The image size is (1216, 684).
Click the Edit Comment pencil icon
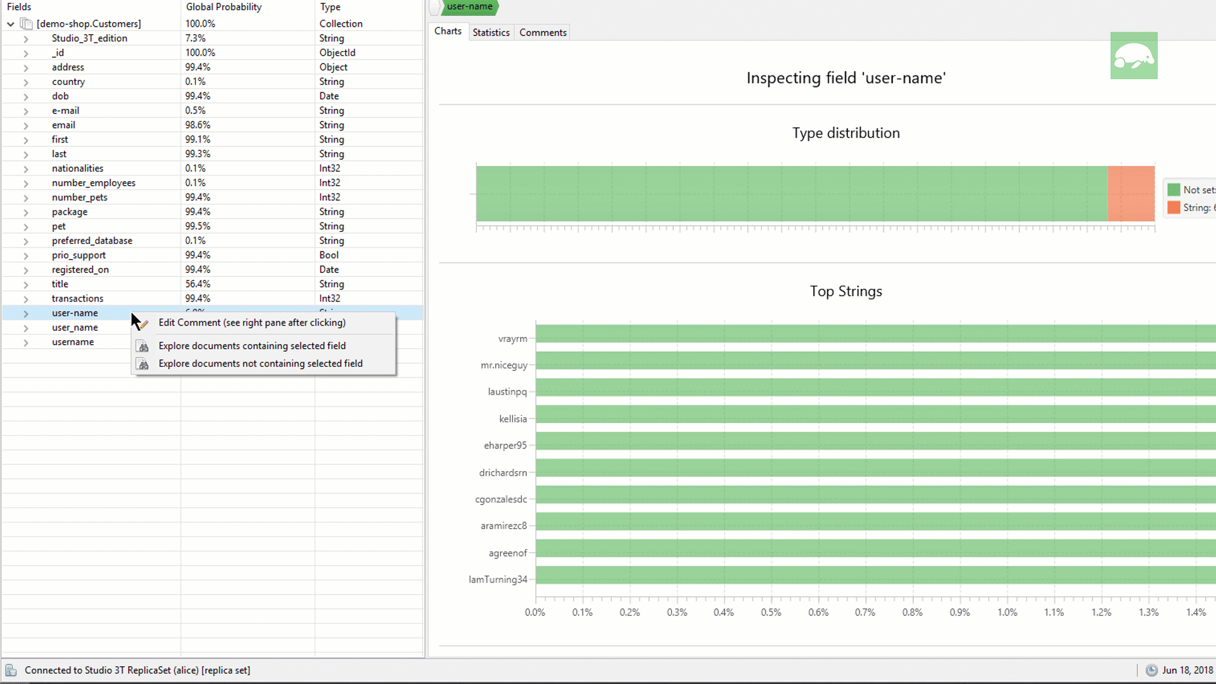pyautogui.click(x=144, y=323)
